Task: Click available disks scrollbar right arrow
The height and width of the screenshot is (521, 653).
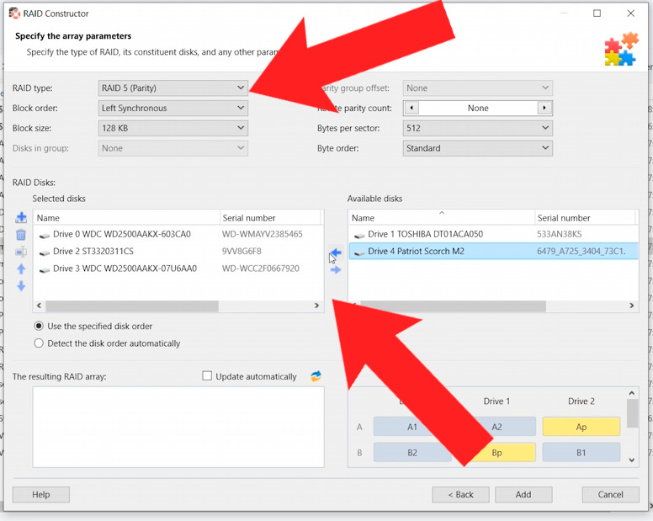Action: pos(631,306)
